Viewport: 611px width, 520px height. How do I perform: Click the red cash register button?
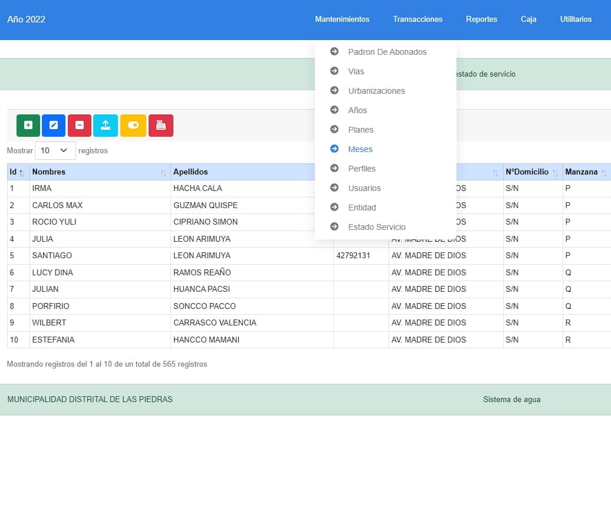click(161, 125)
